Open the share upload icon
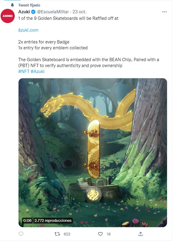 tap(140, 234)
